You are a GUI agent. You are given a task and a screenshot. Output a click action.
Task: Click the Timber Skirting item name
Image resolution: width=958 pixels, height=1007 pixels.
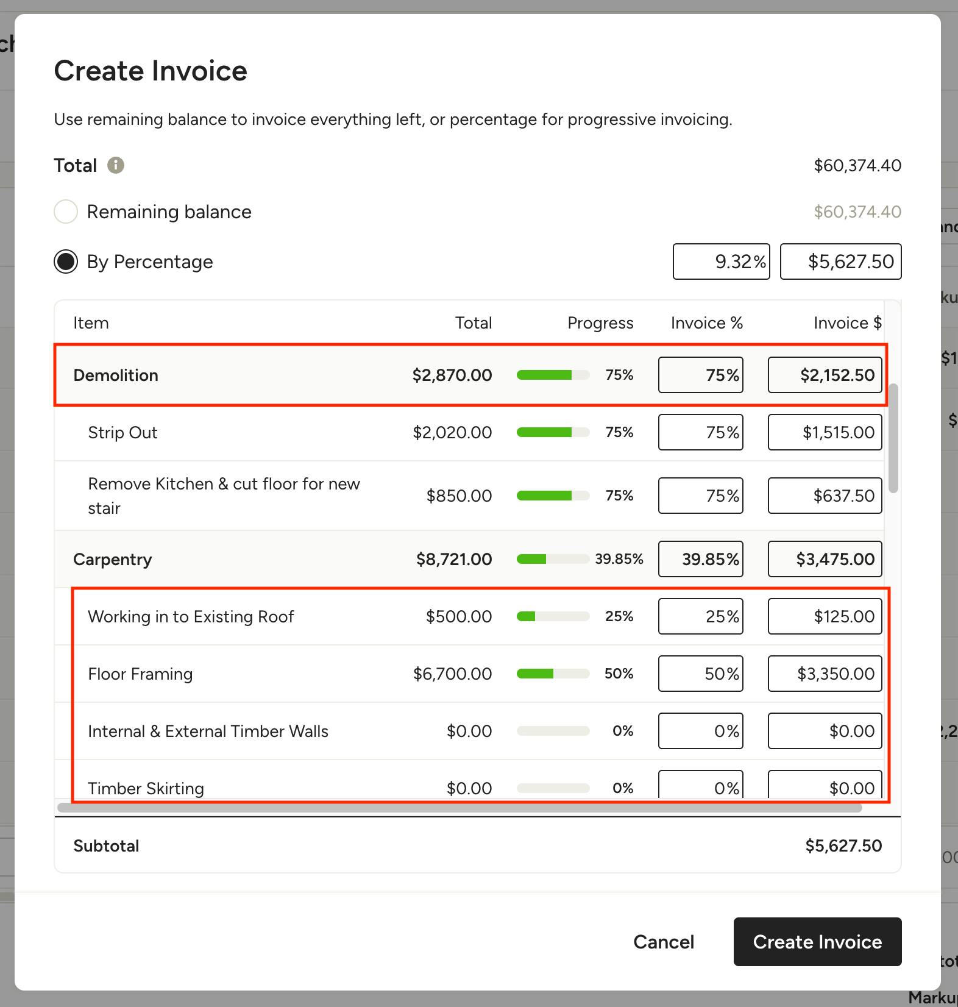[x=146, y=788]
